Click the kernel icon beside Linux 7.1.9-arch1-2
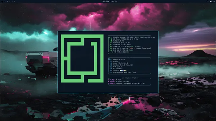 (x=111, y=63)
